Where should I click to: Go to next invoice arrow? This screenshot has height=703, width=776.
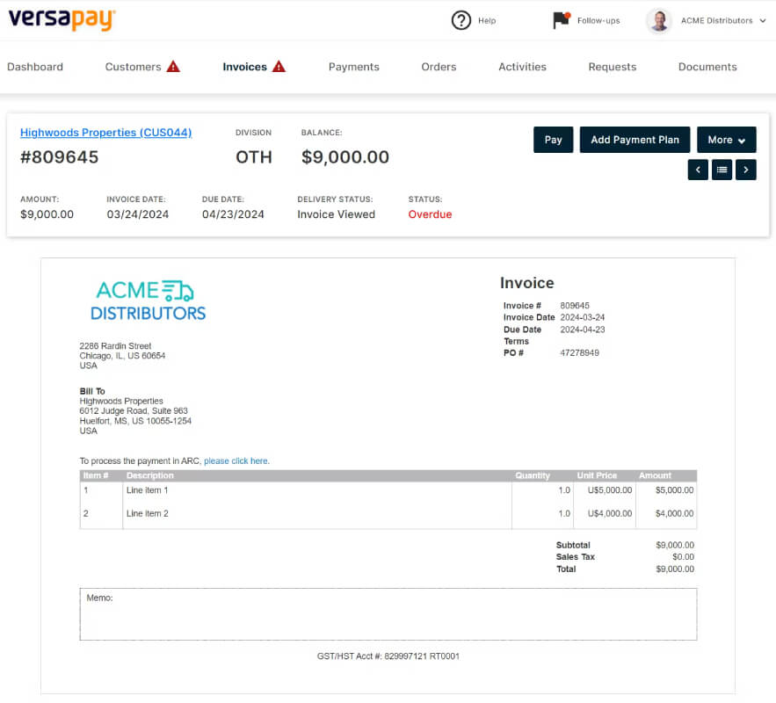[746, 170]
